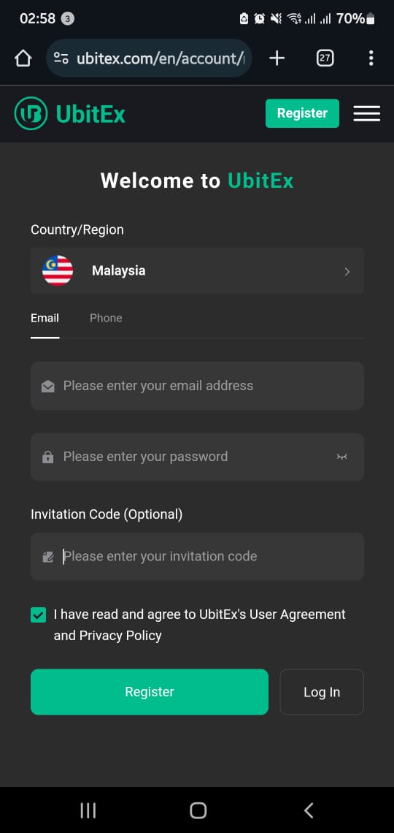Tap the Android back navigation icon

pos(309,810)
